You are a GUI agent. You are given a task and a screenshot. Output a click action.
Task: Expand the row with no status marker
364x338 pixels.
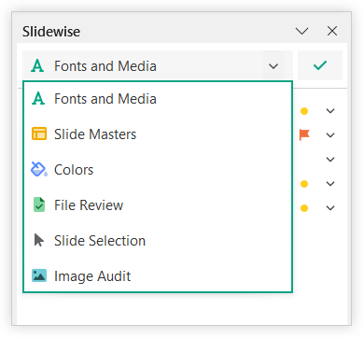pos(330,160)
